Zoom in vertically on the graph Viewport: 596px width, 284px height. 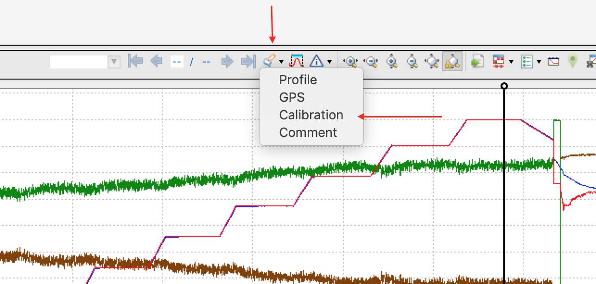coord(392,61)
